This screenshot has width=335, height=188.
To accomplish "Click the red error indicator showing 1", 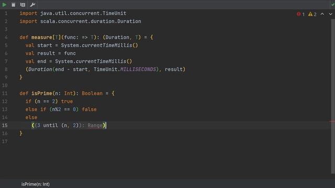I will 300,14.
